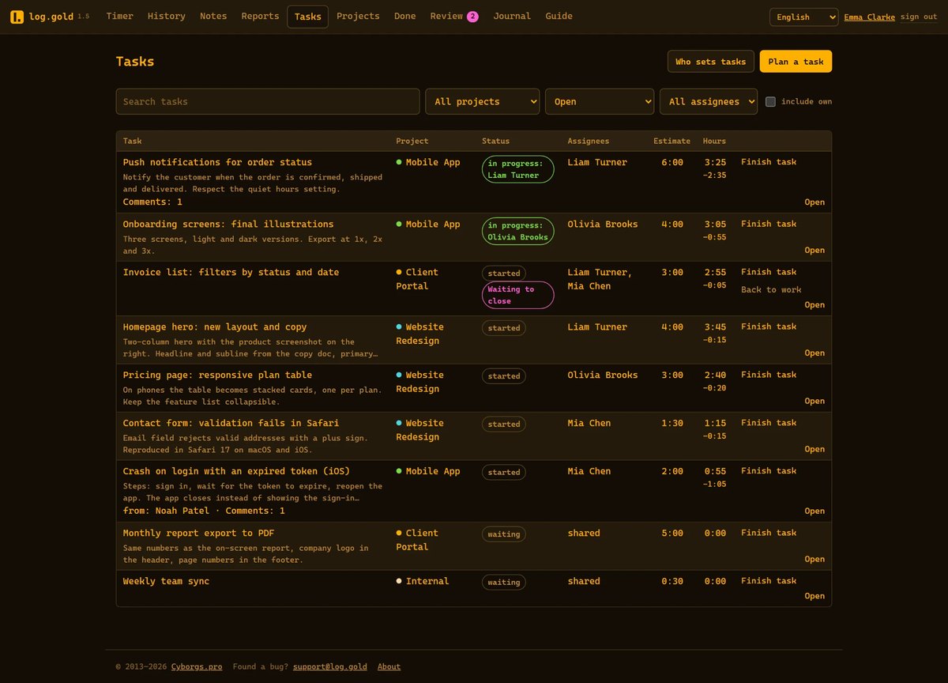The image size is (948, 683).
Task: Open the Cyborgs.pro footer link
Action: coord(197,666)
